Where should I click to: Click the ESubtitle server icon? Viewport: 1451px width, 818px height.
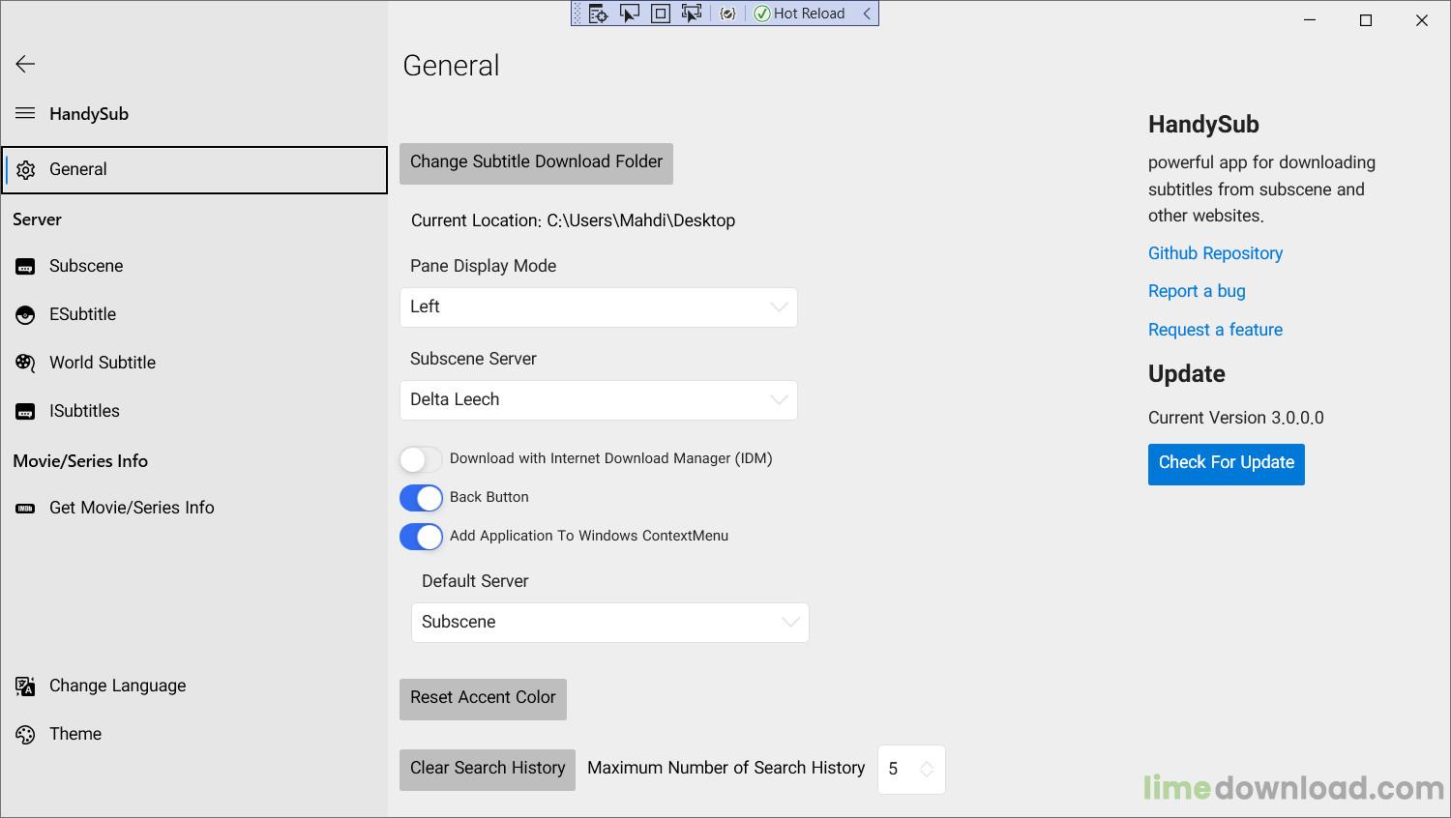[x=26, y=315]
